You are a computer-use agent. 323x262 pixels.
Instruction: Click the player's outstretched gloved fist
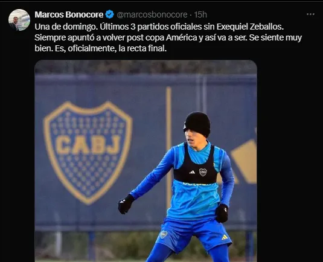(x=126, y=204)
